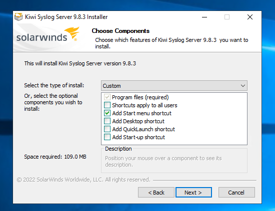This screenshot has width=275, height=211.
Task: Click the SolarWinds copyright notice text
Action: click(x=83, y=180)
